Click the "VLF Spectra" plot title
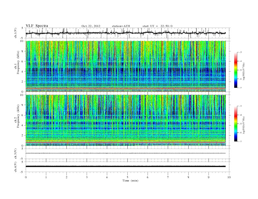 [x=37, y=26]
